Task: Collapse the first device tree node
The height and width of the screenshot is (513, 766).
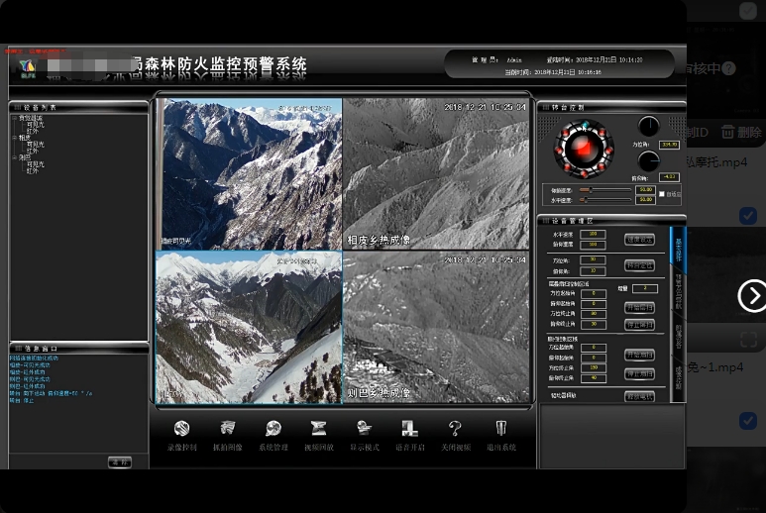Action: pyautogui.click(x=14, y=118)
